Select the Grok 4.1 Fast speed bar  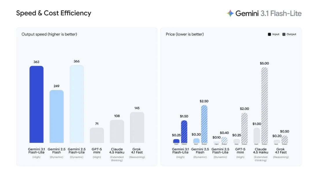[137, 127]
